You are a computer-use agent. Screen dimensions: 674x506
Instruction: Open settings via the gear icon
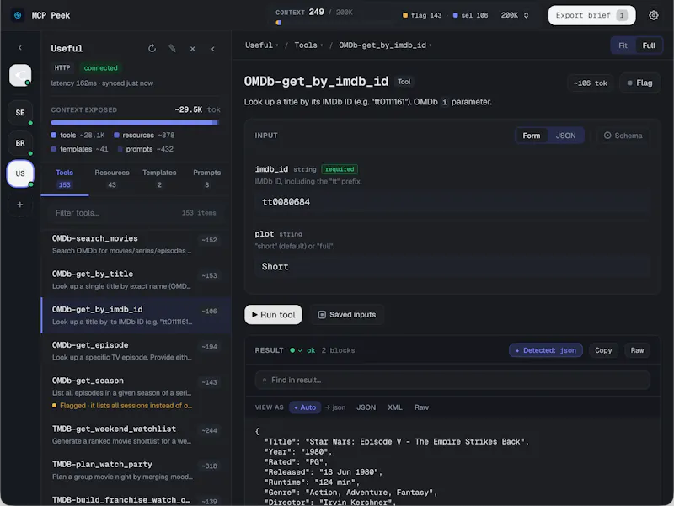point(654,15)
